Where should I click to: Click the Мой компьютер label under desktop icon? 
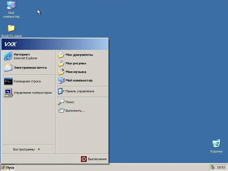tap(11, 15)
